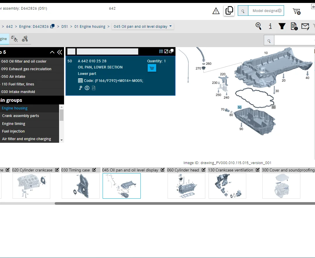Toggle list view icon in parts panel
This screenshot has height=258, width=315.
click(161, 51)
